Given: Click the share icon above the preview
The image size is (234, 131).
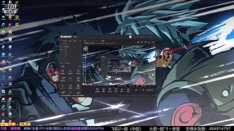Looking at the screenshot, I should [153, 42].
